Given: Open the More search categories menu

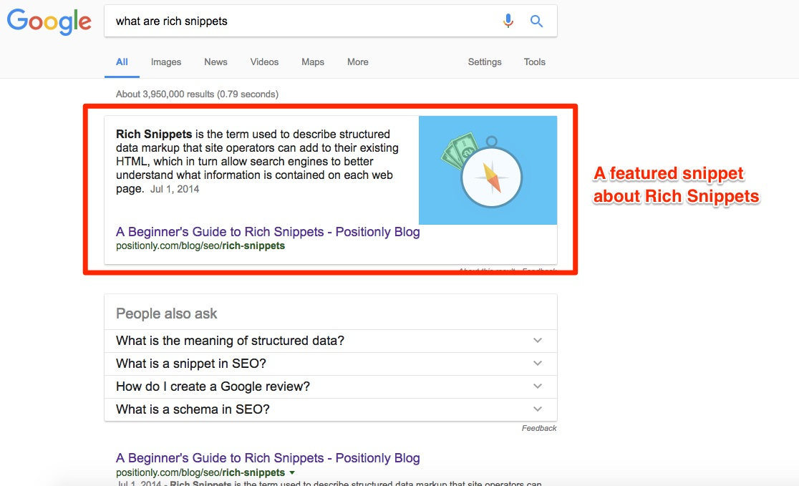Looking at the screenshot, I should (358, 62).
